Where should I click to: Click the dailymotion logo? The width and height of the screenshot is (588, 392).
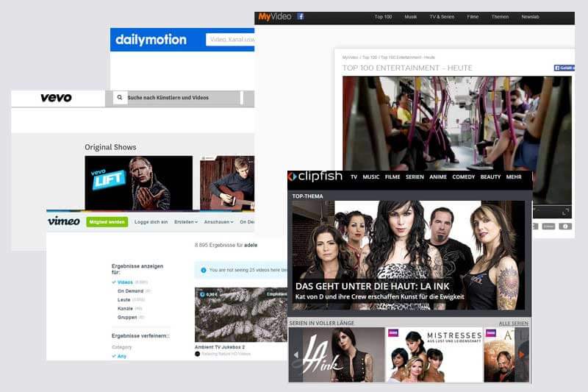pyautogui.click(x=151, y=40)
